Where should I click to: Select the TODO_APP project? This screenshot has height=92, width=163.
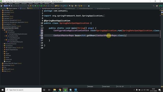tap(9, 69)
